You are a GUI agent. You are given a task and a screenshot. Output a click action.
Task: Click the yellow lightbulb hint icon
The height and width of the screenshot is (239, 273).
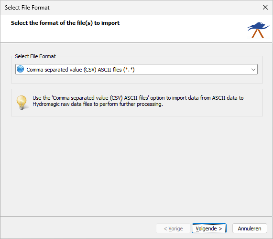coord(22,103)
